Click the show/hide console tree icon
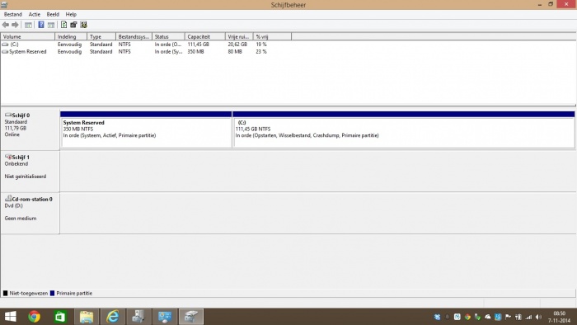The width and height of the screenshot is (577, 325). tap(28, 25)
